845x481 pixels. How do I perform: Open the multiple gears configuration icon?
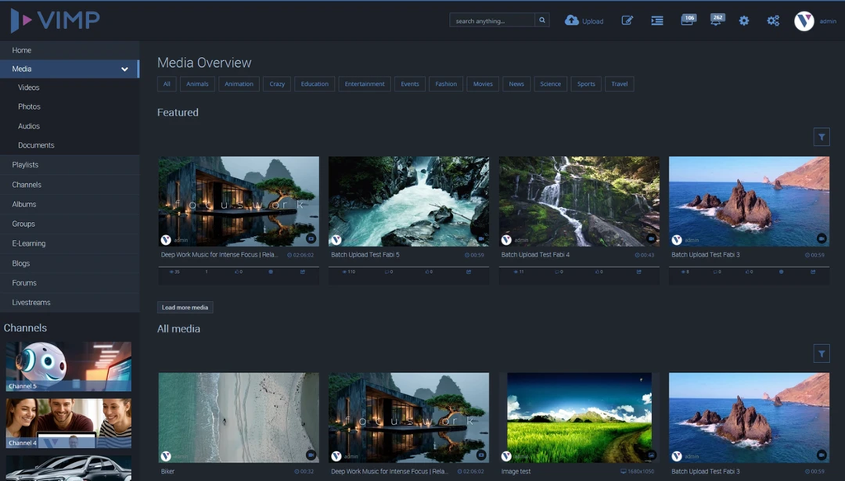(772, 21)
